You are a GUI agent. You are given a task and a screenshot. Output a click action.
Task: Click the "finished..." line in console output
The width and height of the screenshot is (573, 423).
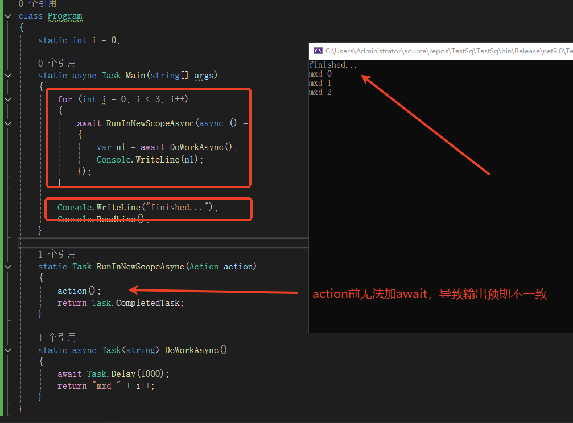(x=333, y=65)
